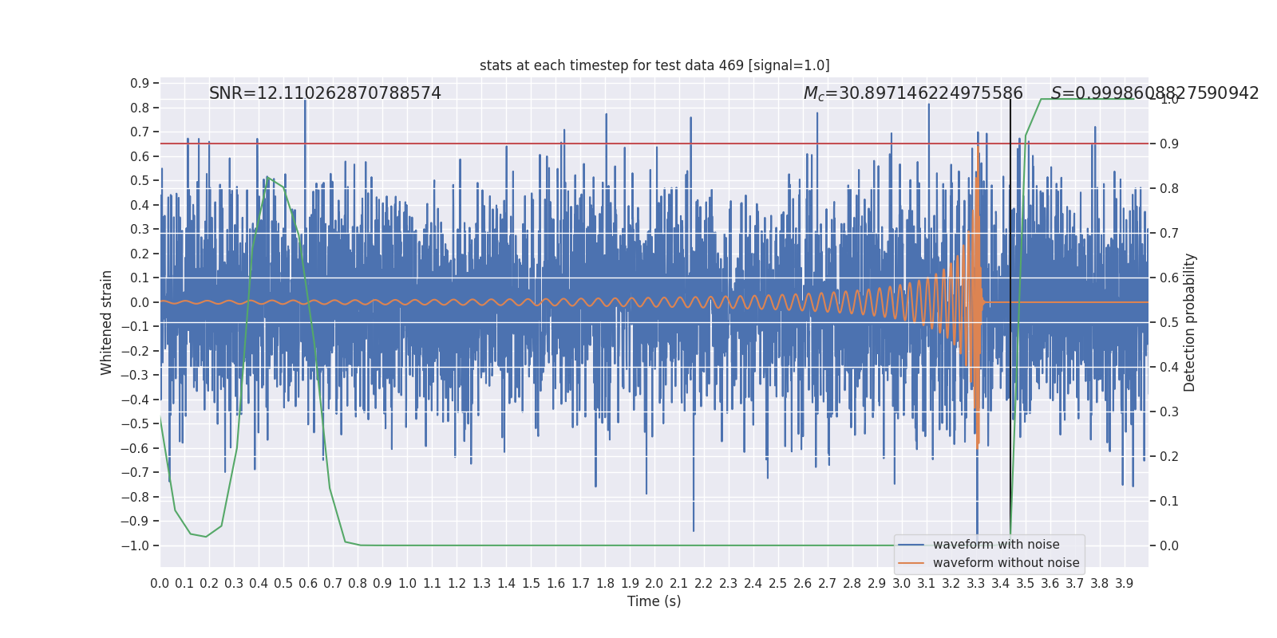Viewport: 1277px width, 638px height.
Task: Click the 0.9 tick on Detection probability axis
Action: pyautogui.click(x=1169, y=144)
